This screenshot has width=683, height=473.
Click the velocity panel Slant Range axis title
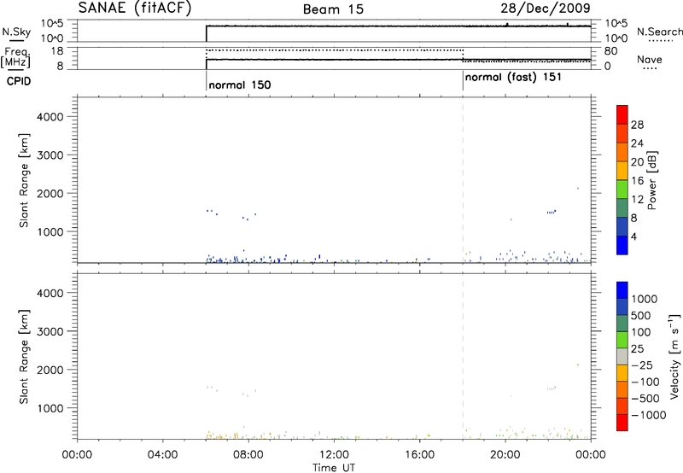24,357
